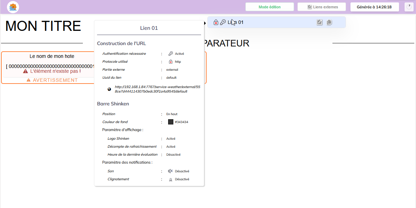Click the #343434 background color swatch
The width and height of the screenshot is (416, 208).
pyautogui.click(x=171, y=122)
